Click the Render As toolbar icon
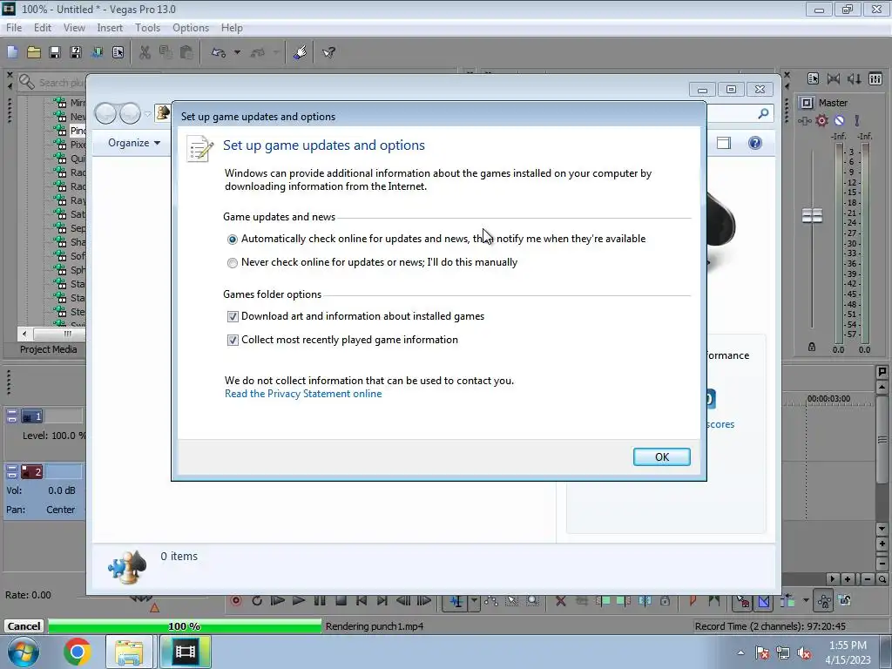 pos(97,52)
